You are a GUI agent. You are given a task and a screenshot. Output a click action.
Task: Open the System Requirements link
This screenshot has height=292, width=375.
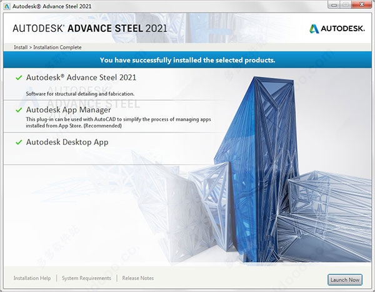(86, 278)
